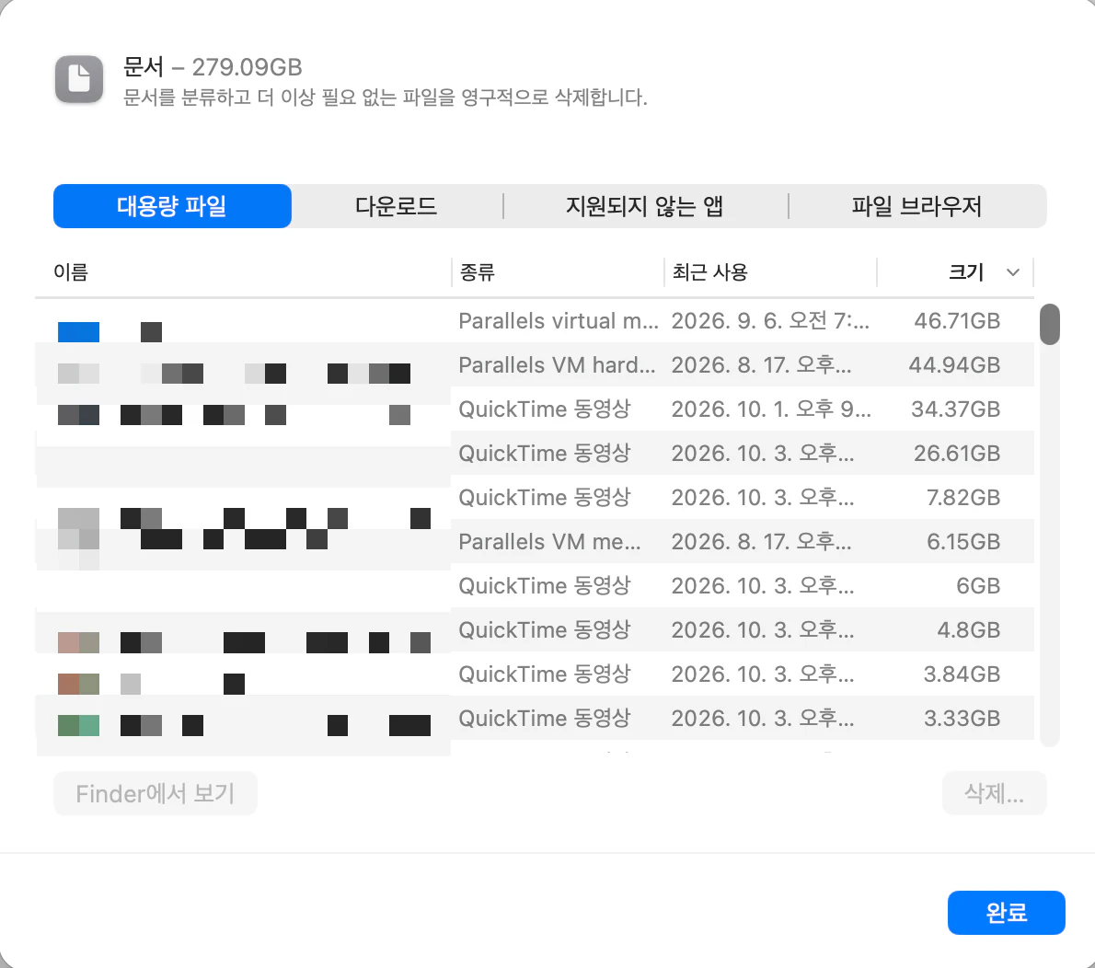The height and width of the screenshot is (968, 1095).
Task: Sort the list by 이름 column header
Action: tap(71, 271)
